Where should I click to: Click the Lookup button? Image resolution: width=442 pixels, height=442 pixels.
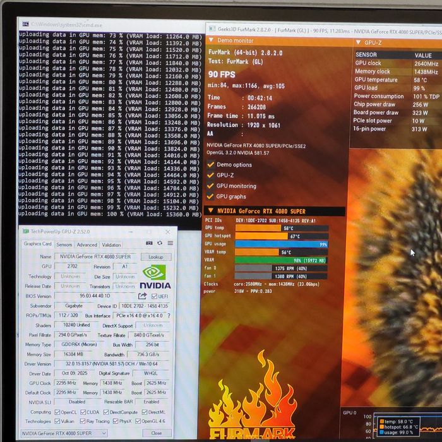pyautogui.click(x=156, y=257)
